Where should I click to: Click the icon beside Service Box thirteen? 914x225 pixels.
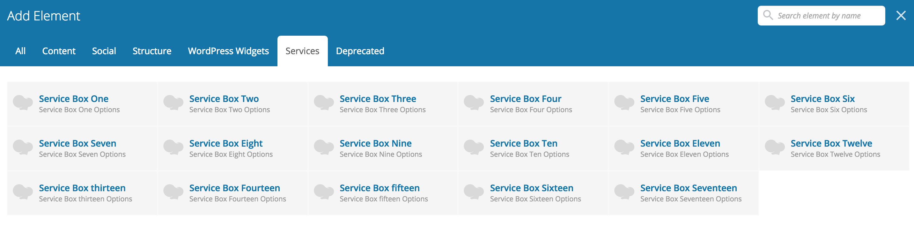[x=23, y=192]
